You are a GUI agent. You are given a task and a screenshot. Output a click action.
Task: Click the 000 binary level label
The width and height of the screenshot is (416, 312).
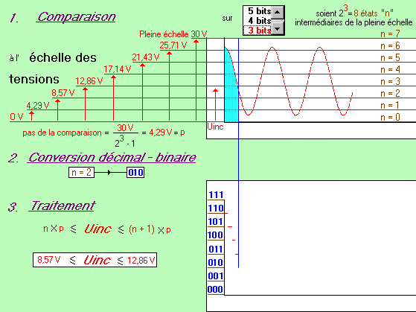click(215, 289)
